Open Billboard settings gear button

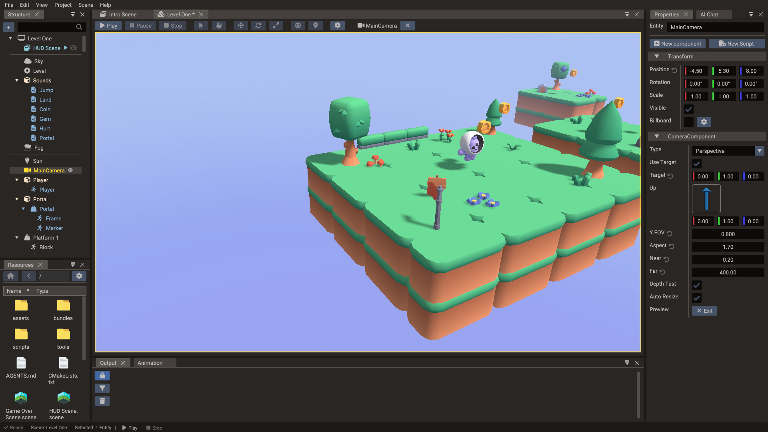704,122
